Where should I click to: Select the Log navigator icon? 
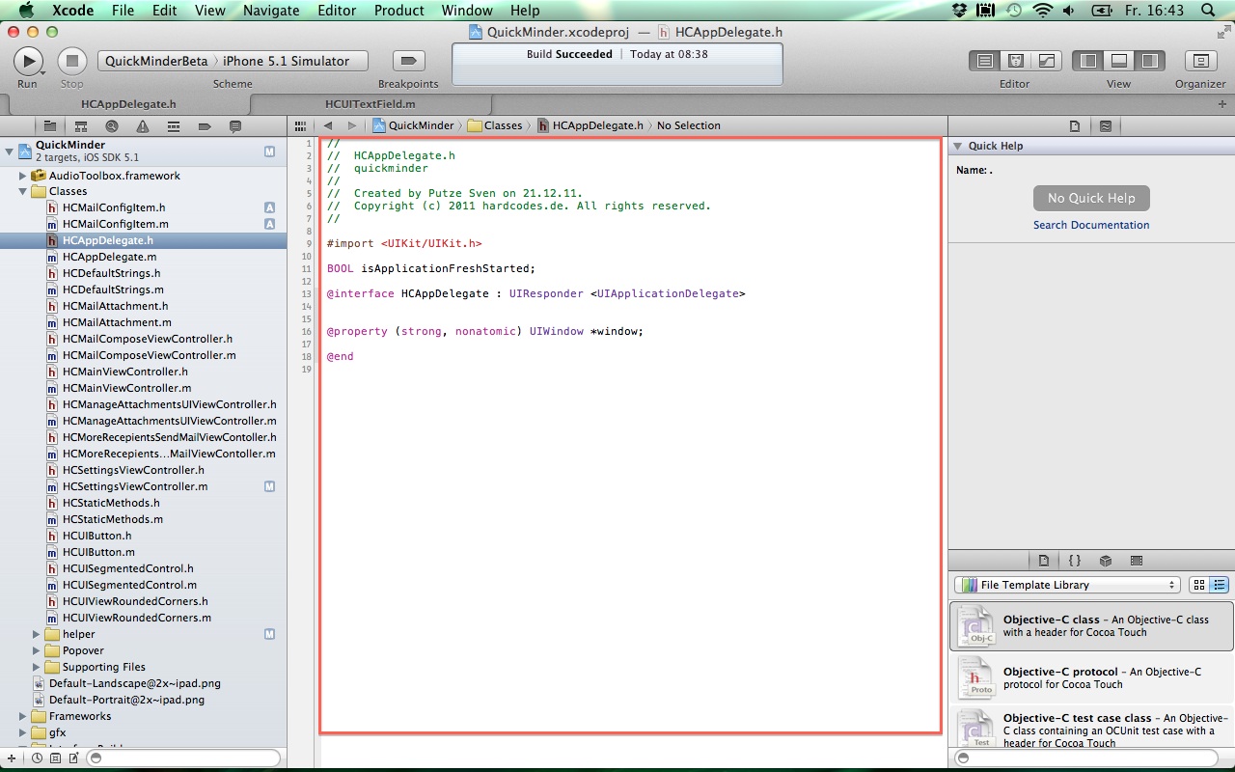[x=235, y=126]
